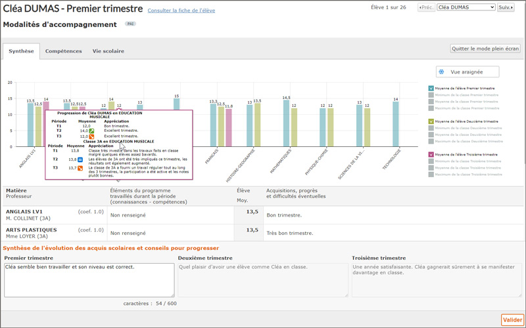Click Quitter le mode plein écran button
The width and height of the screenshot is (526, 328).
tap(485, 49)
